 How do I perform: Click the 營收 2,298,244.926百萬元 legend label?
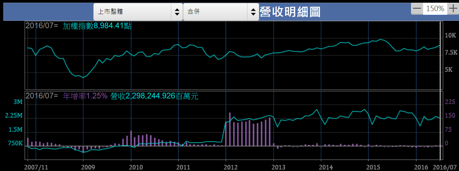click(154, 96)
